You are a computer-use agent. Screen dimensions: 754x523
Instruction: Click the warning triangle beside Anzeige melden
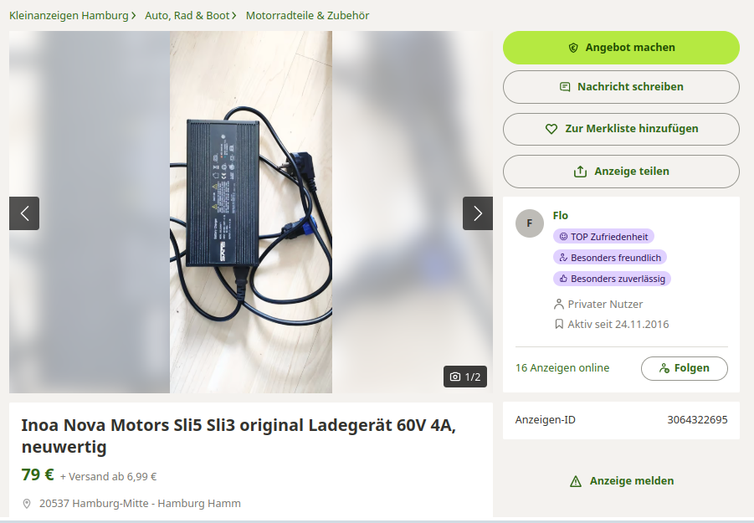pyautogui.click(x=576, y=481)
